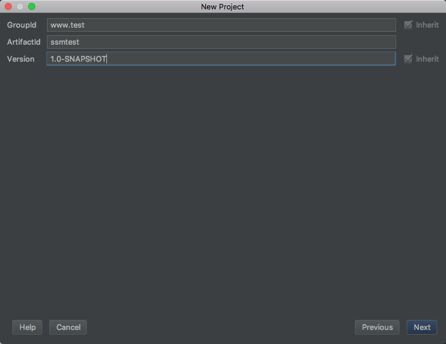The width and height of the screenshot is (446, 344).
Task: Focus the ArtifactId field containing ssmtest
Action: point(221,42)
